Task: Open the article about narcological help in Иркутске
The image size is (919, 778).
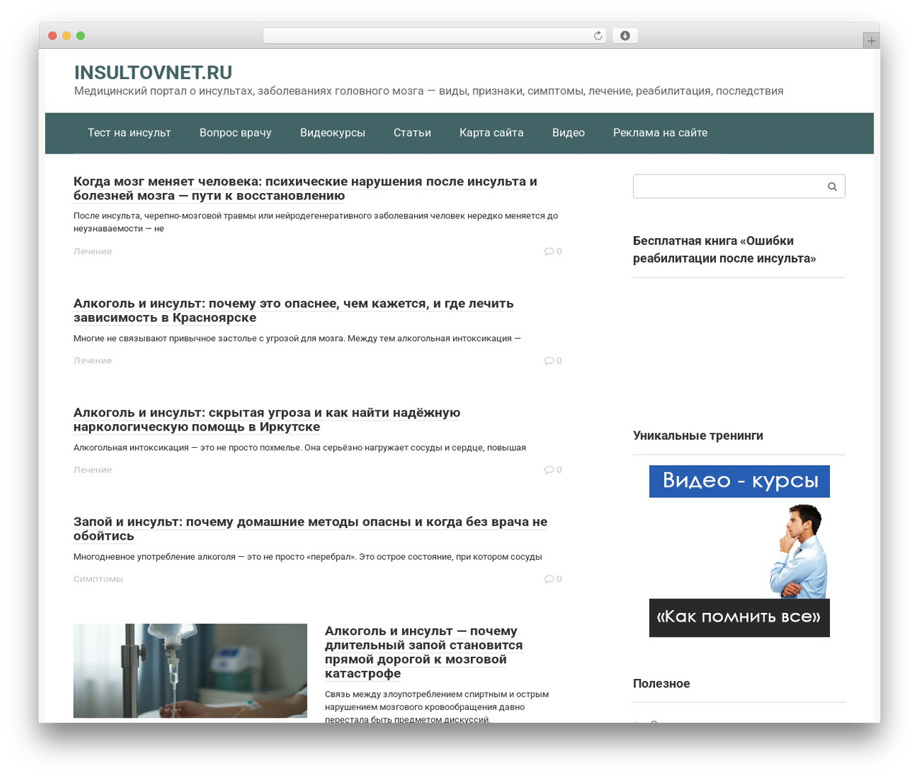Action: click(266, 420)
